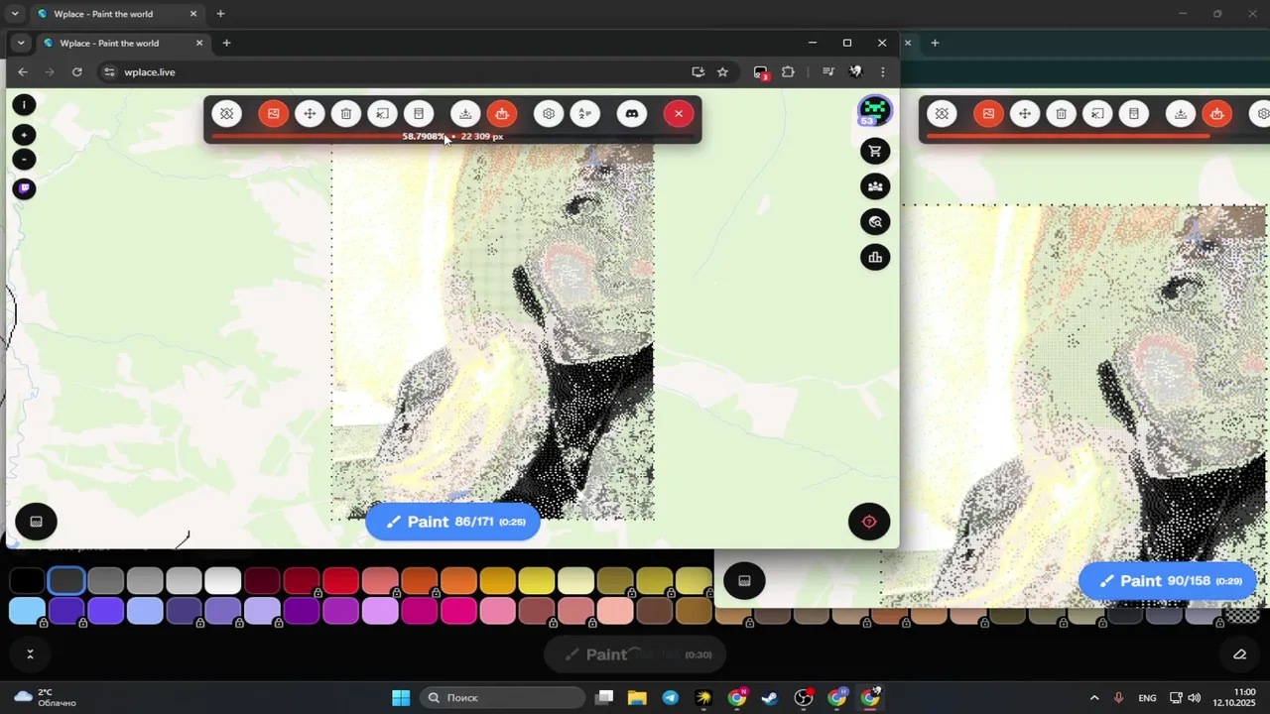The width and height of the screenshot is (1270, 714).
Task: Click the move arrows icon in right window toolbar
Action: [1025, 114]
